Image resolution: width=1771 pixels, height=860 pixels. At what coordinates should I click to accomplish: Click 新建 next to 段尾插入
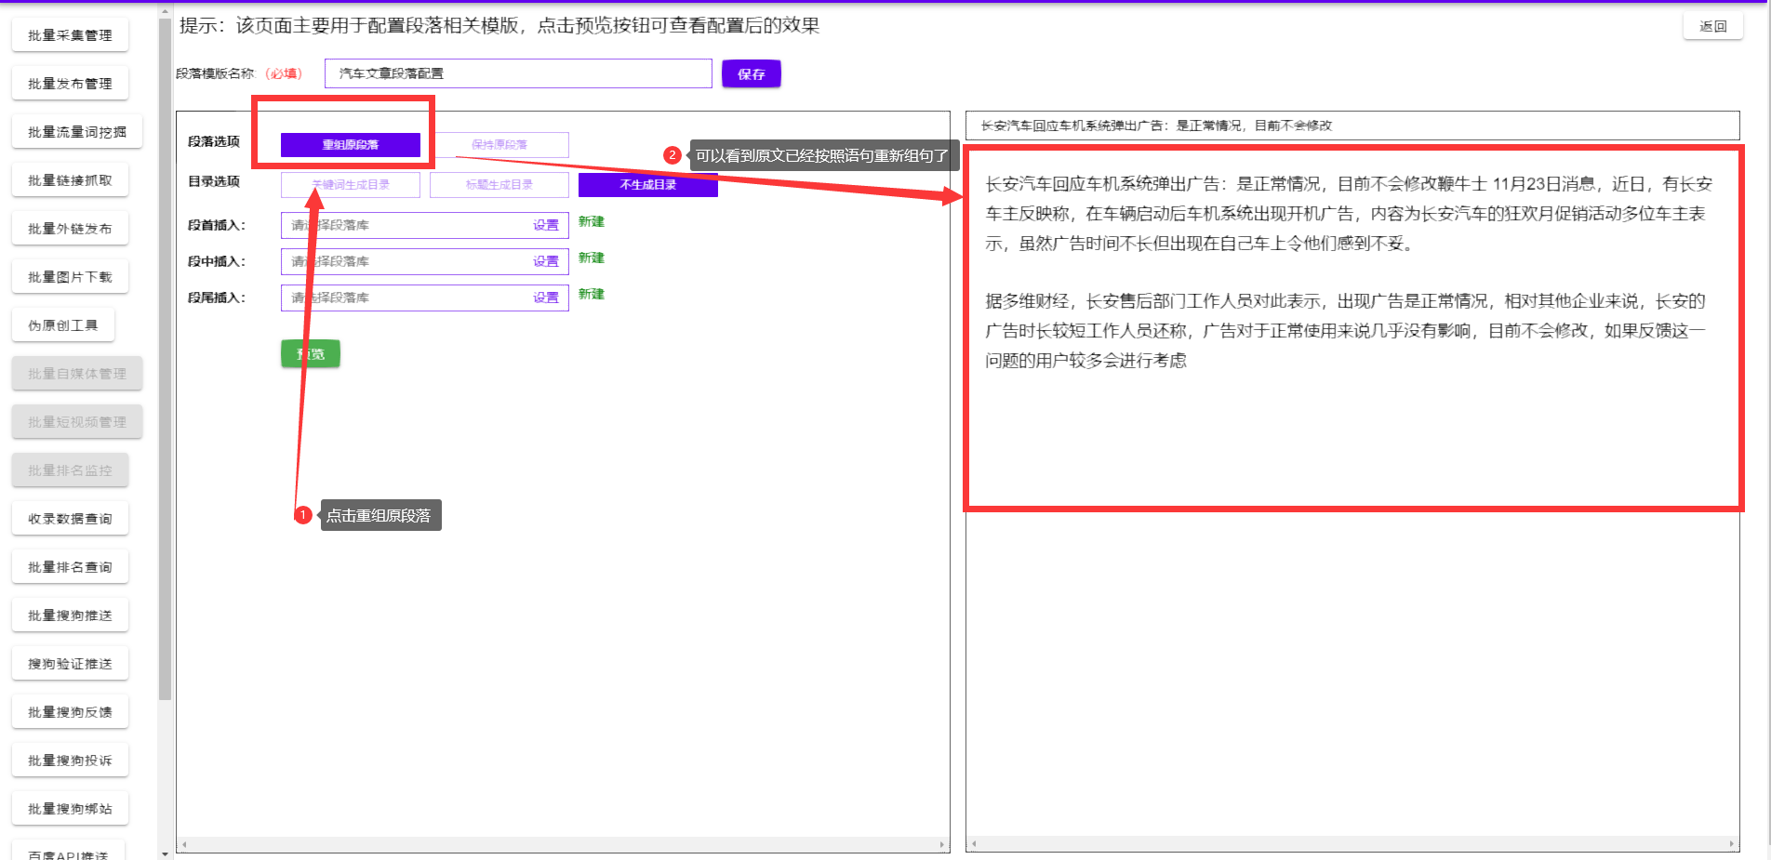(x=592, y=294)
